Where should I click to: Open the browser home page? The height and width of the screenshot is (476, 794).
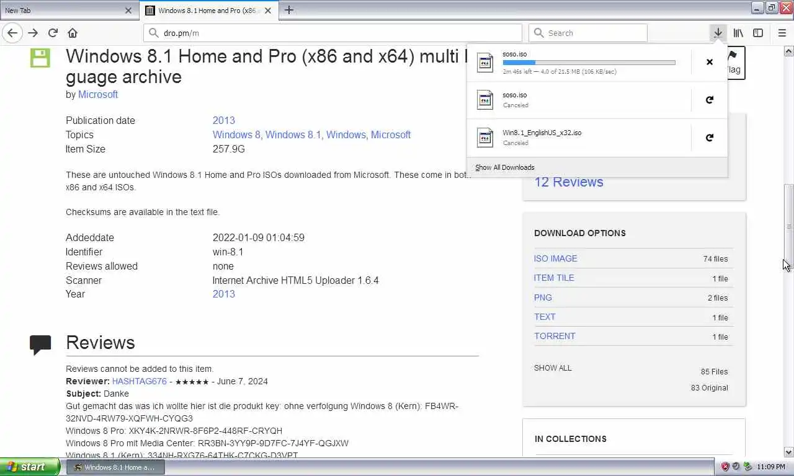click(73, 33)
